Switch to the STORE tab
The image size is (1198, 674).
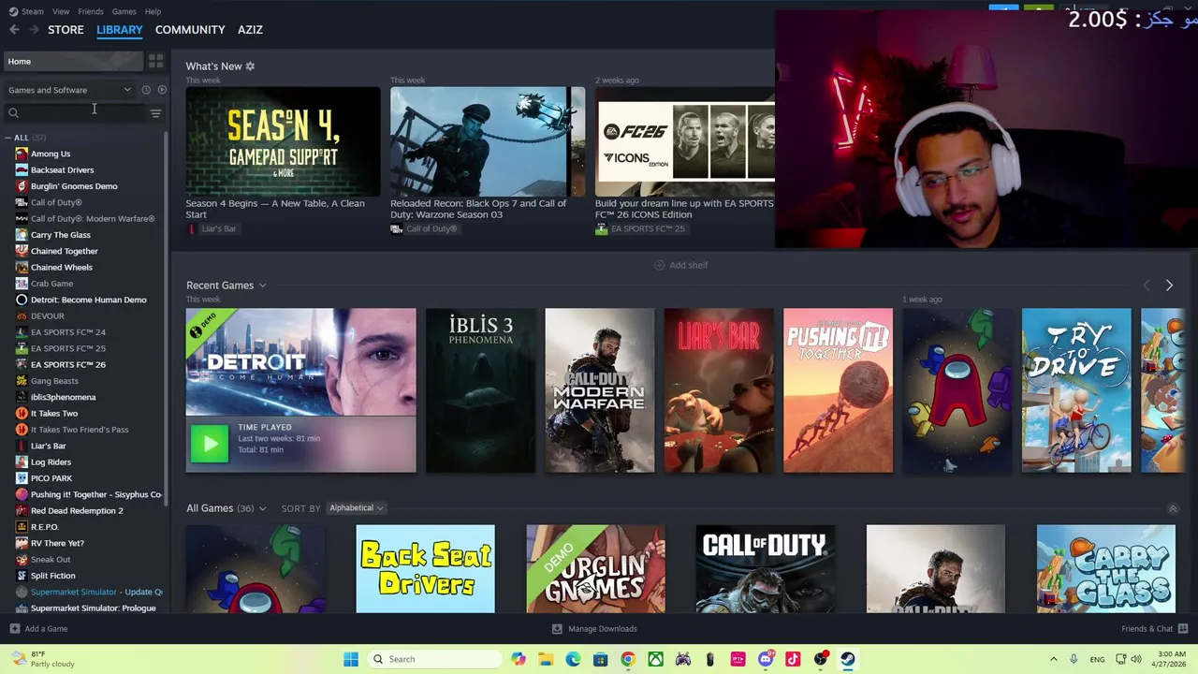(x=66, y=30)
